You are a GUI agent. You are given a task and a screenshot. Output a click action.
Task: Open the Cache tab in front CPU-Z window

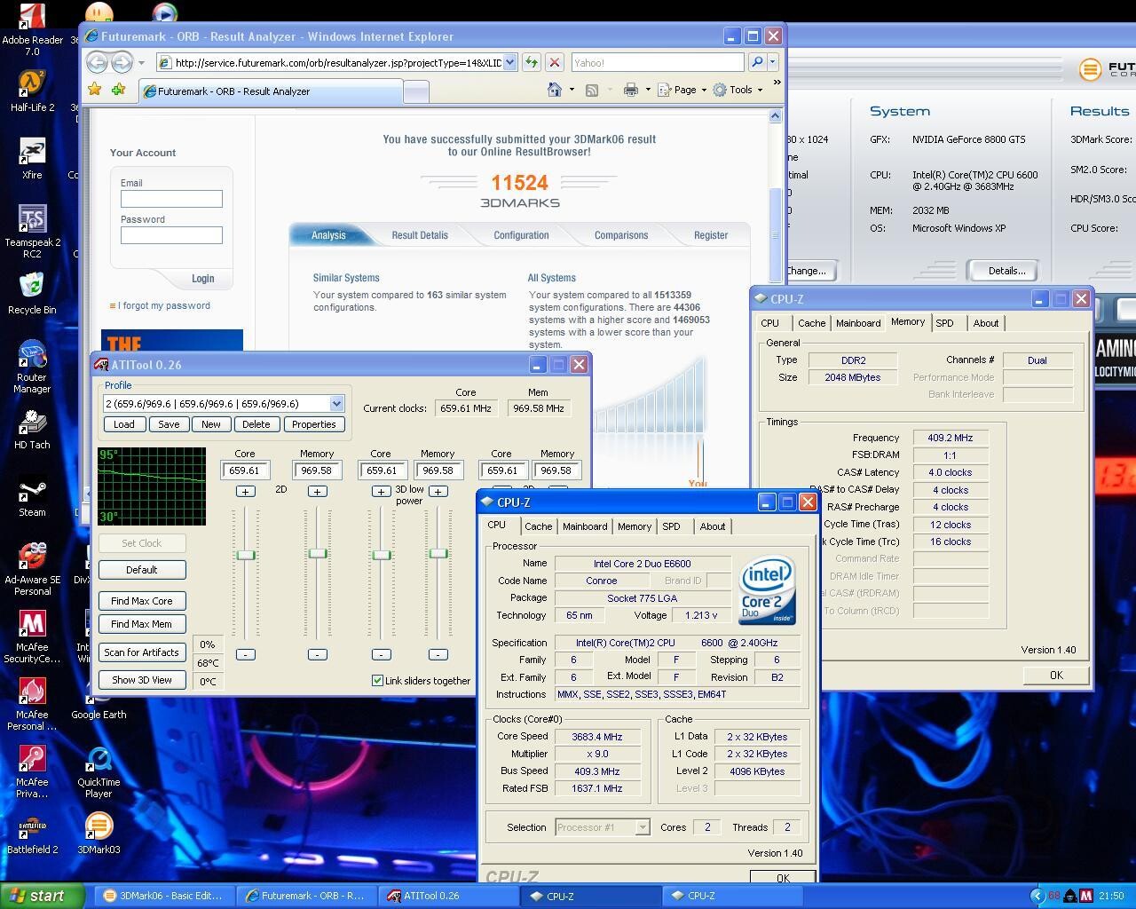tap(538, 526)
